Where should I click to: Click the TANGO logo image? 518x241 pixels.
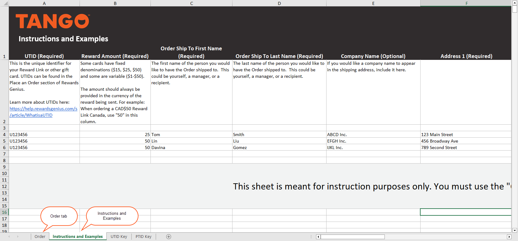tap(52, 21)
